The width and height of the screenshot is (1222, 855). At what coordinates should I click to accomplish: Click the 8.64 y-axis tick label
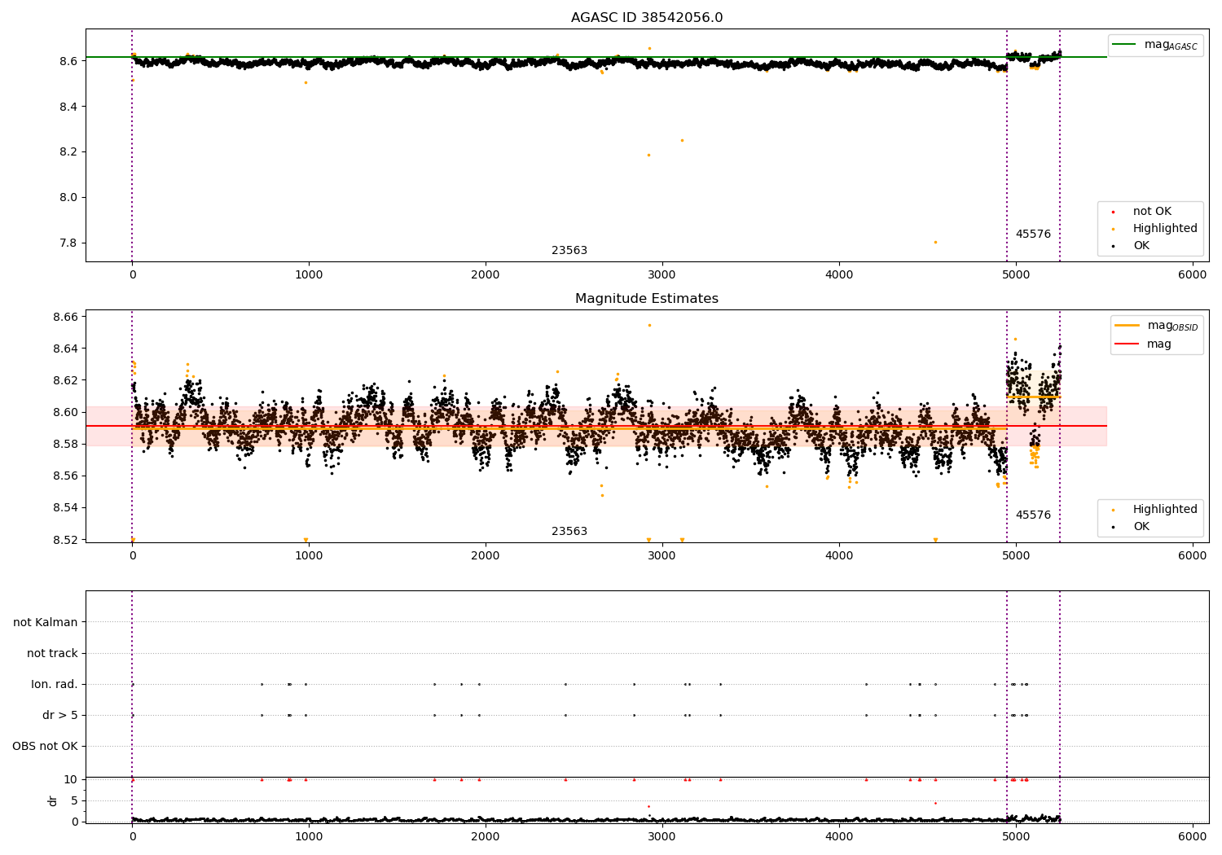click(64, 349)
